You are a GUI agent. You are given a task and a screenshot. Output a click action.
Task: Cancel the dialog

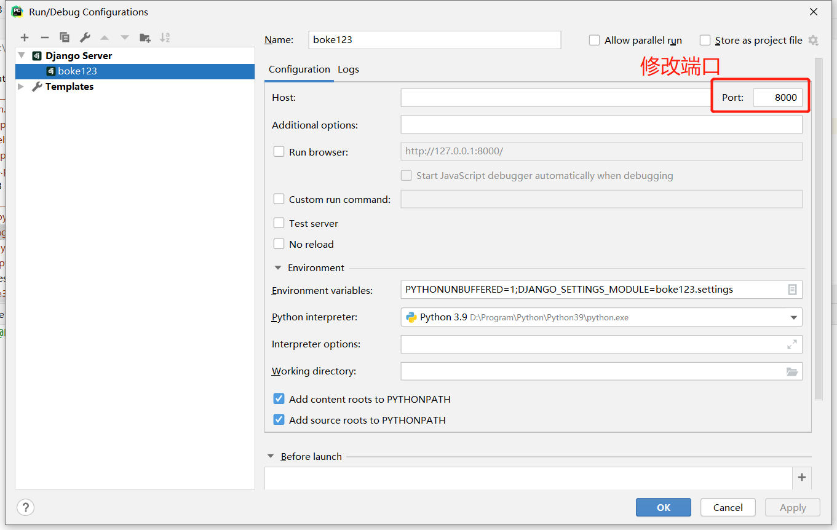(728, 507)
